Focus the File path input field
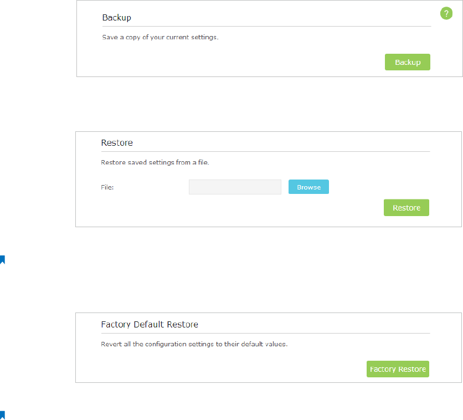Viewport: 463px width, 420px height. click(x=235, y=187)
